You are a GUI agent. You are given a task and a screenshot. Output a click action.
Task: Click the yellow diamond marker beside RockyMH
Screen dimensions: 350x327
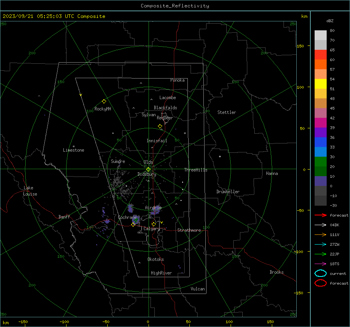104,101
